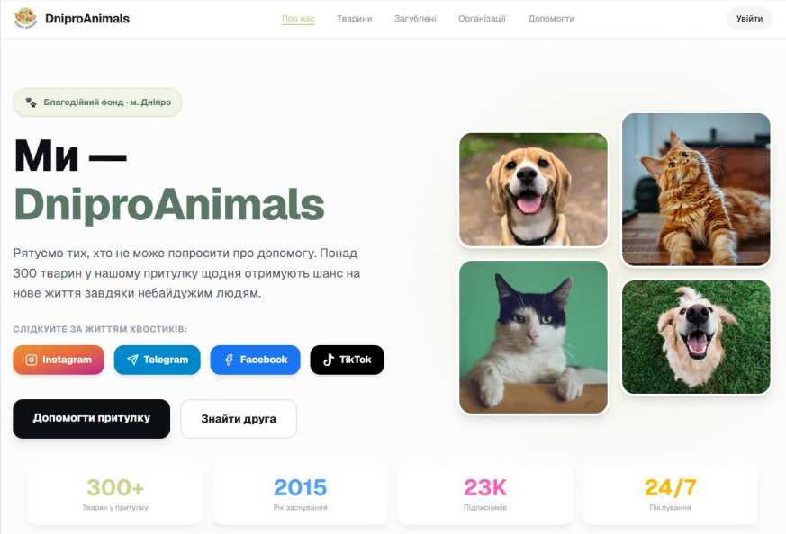This screenshot has width=786, height=534.
Task: Click the Знайти друга button
Action: point(239,419)
